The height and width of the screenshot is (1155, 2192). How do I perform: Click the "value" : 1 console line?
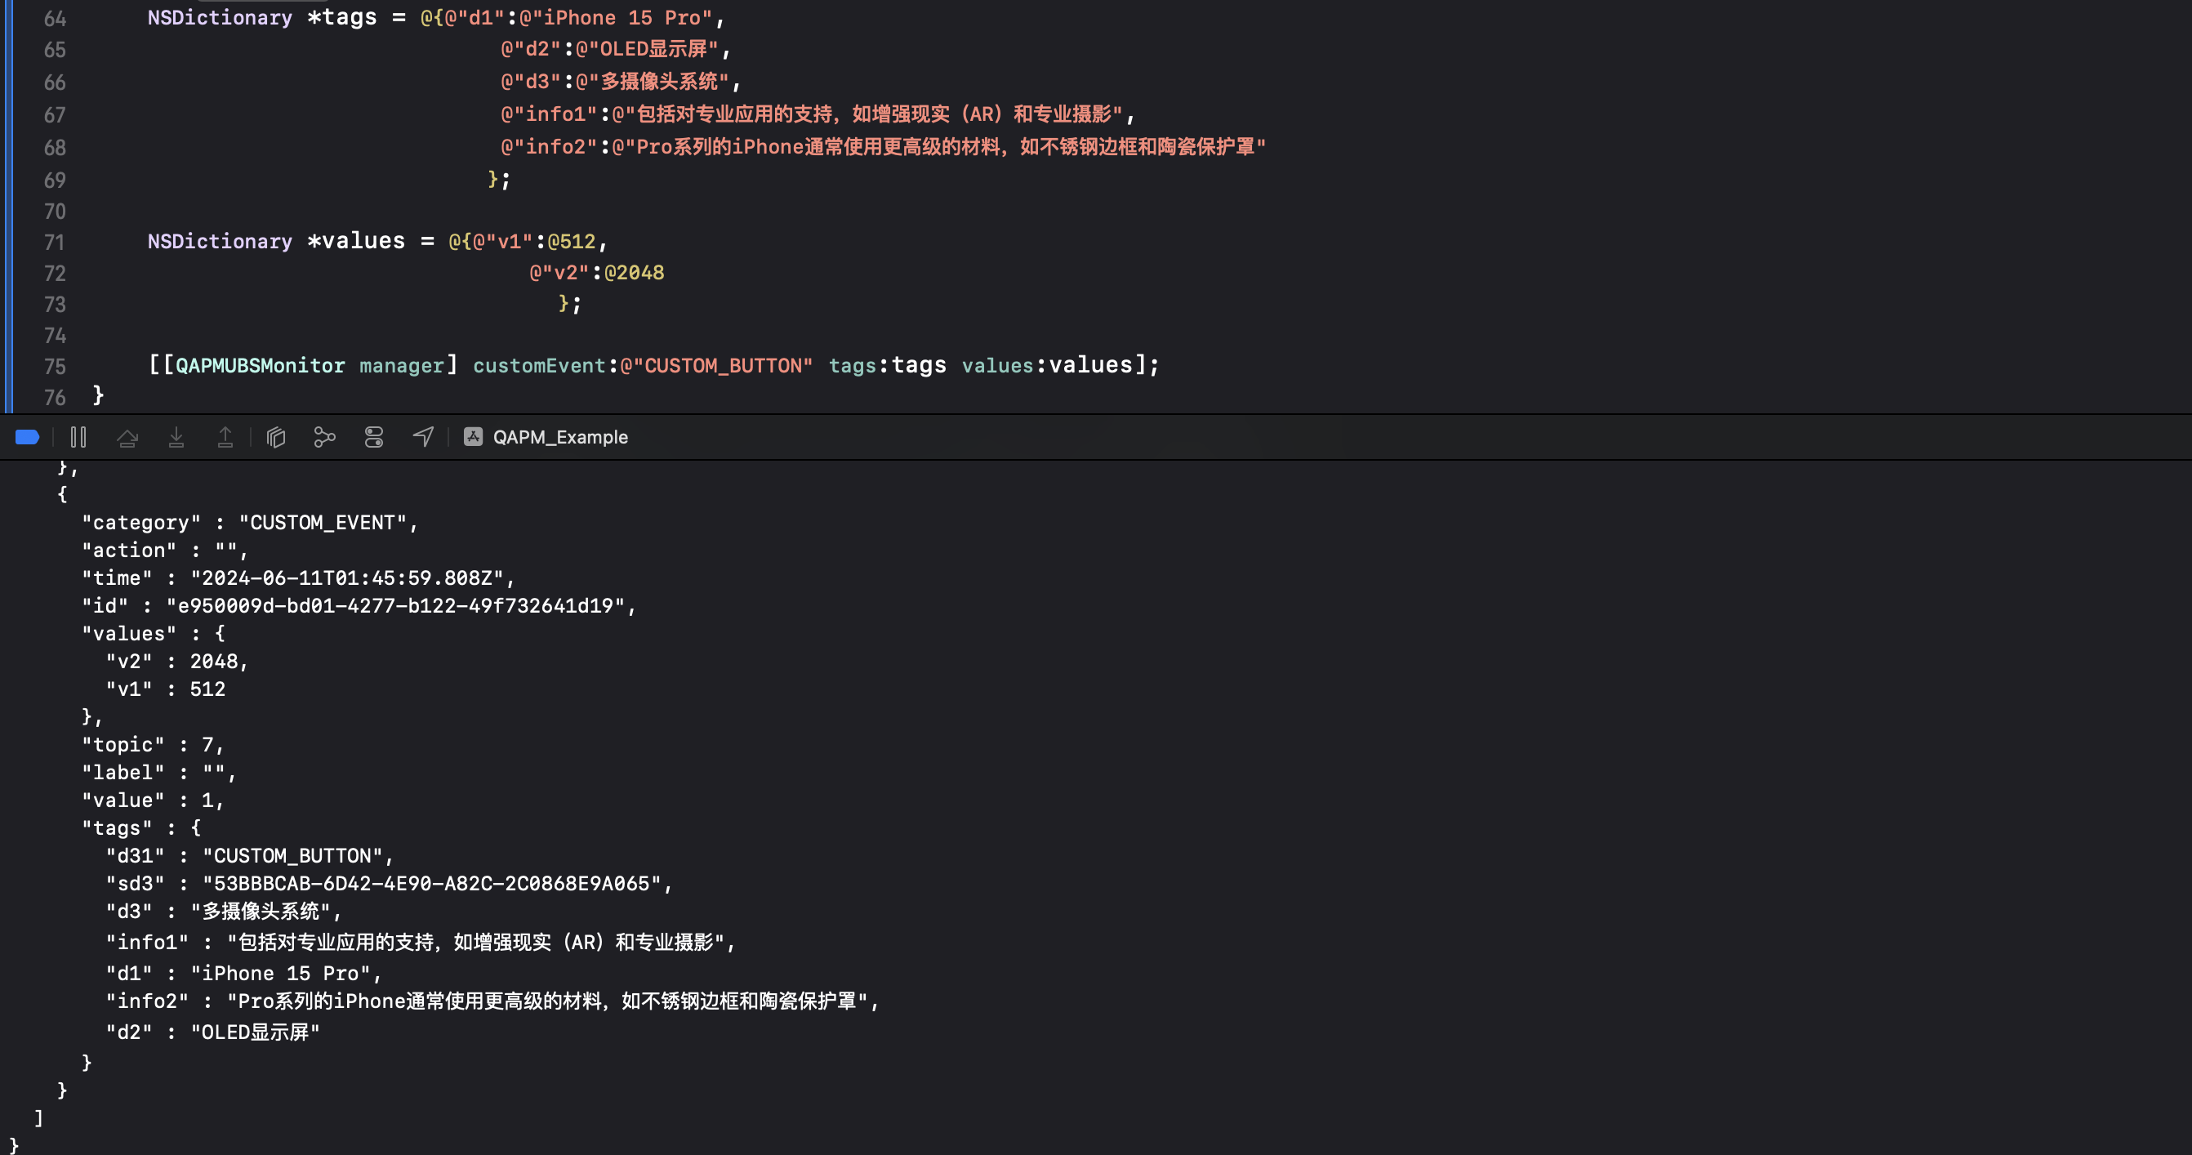154,801
